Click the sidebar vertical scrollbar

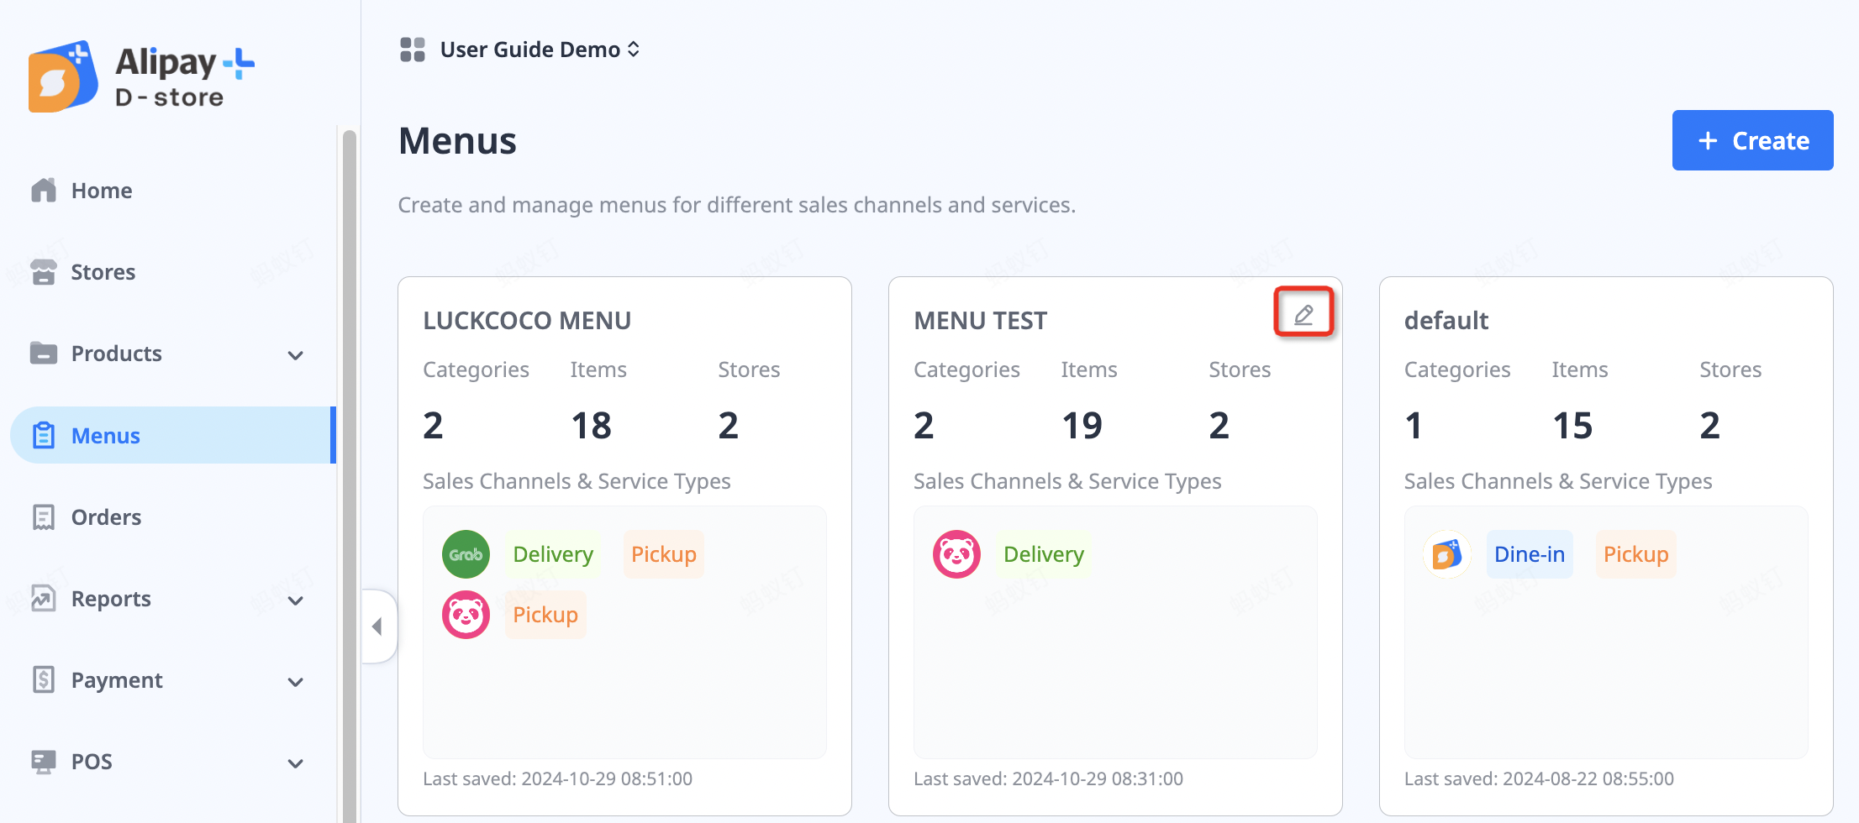(349, 470)
